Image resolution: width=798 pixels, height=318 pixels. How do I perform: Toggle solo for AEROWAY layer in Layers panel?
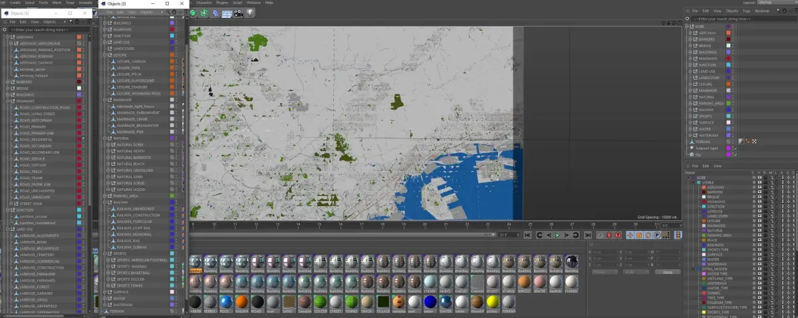[x=754, y=187]
